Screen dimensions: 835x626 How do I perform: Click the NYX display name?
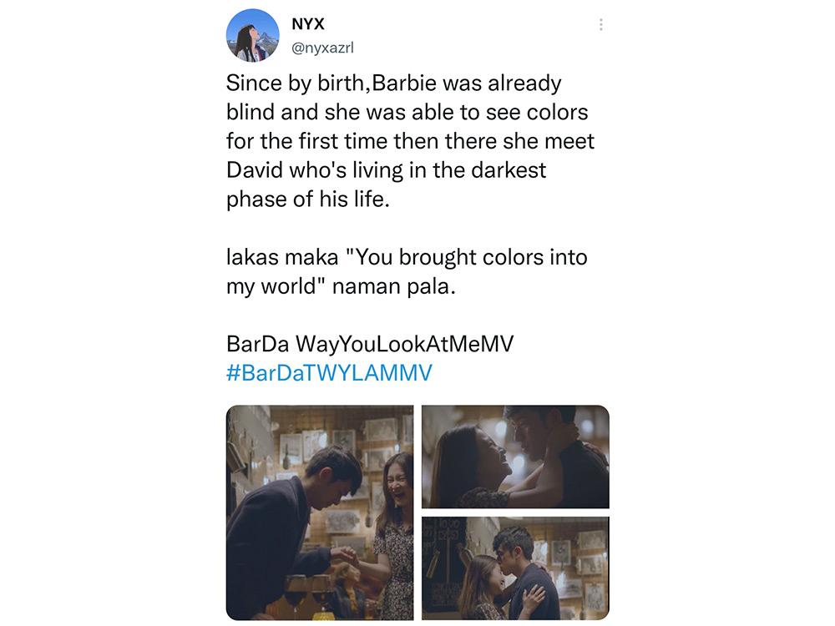pos(308,24)
